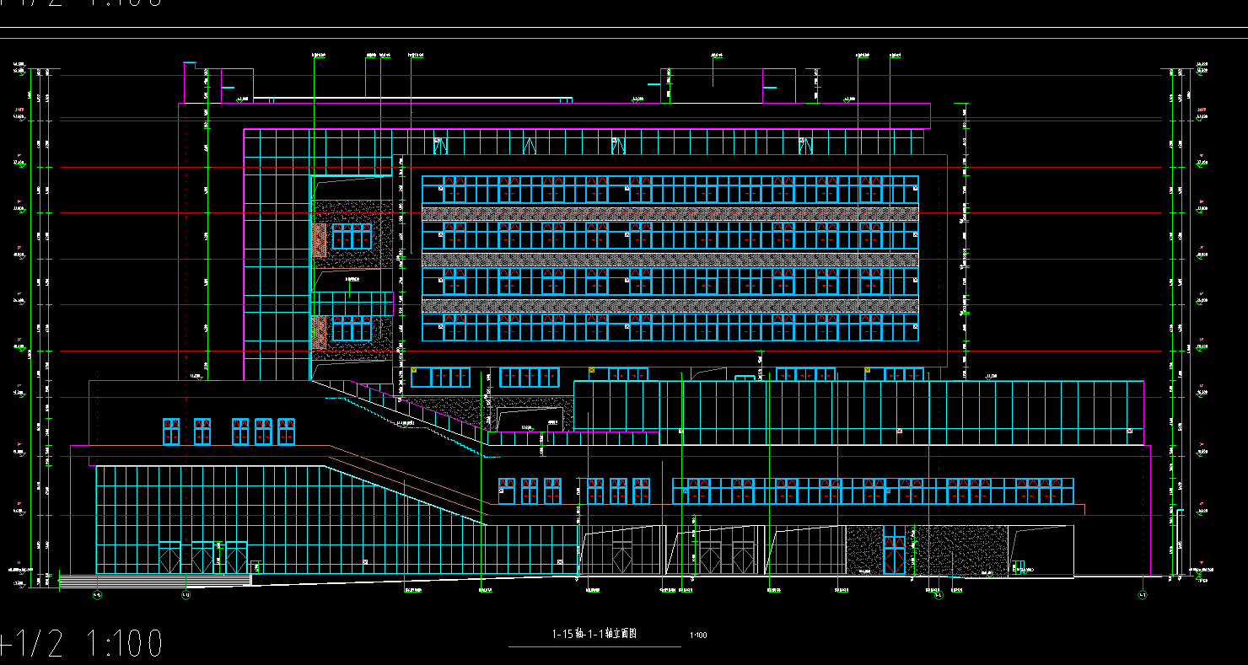Select the blue door in the stippled ground-floor wall
The width and height of the screenshot is (1248, 665).
[895, 550]
